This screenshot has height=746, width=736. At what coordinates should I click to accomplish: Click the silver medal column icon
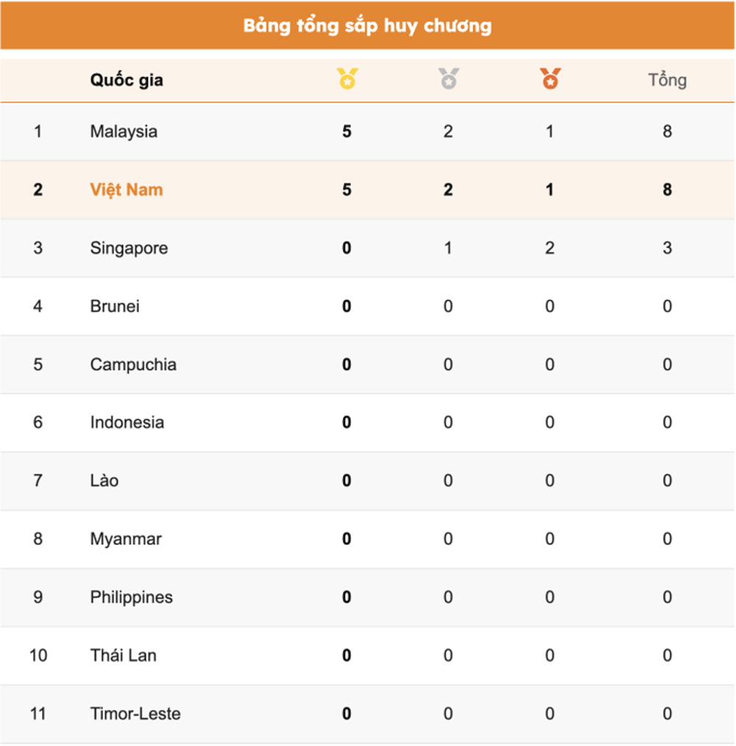point(448,79)
